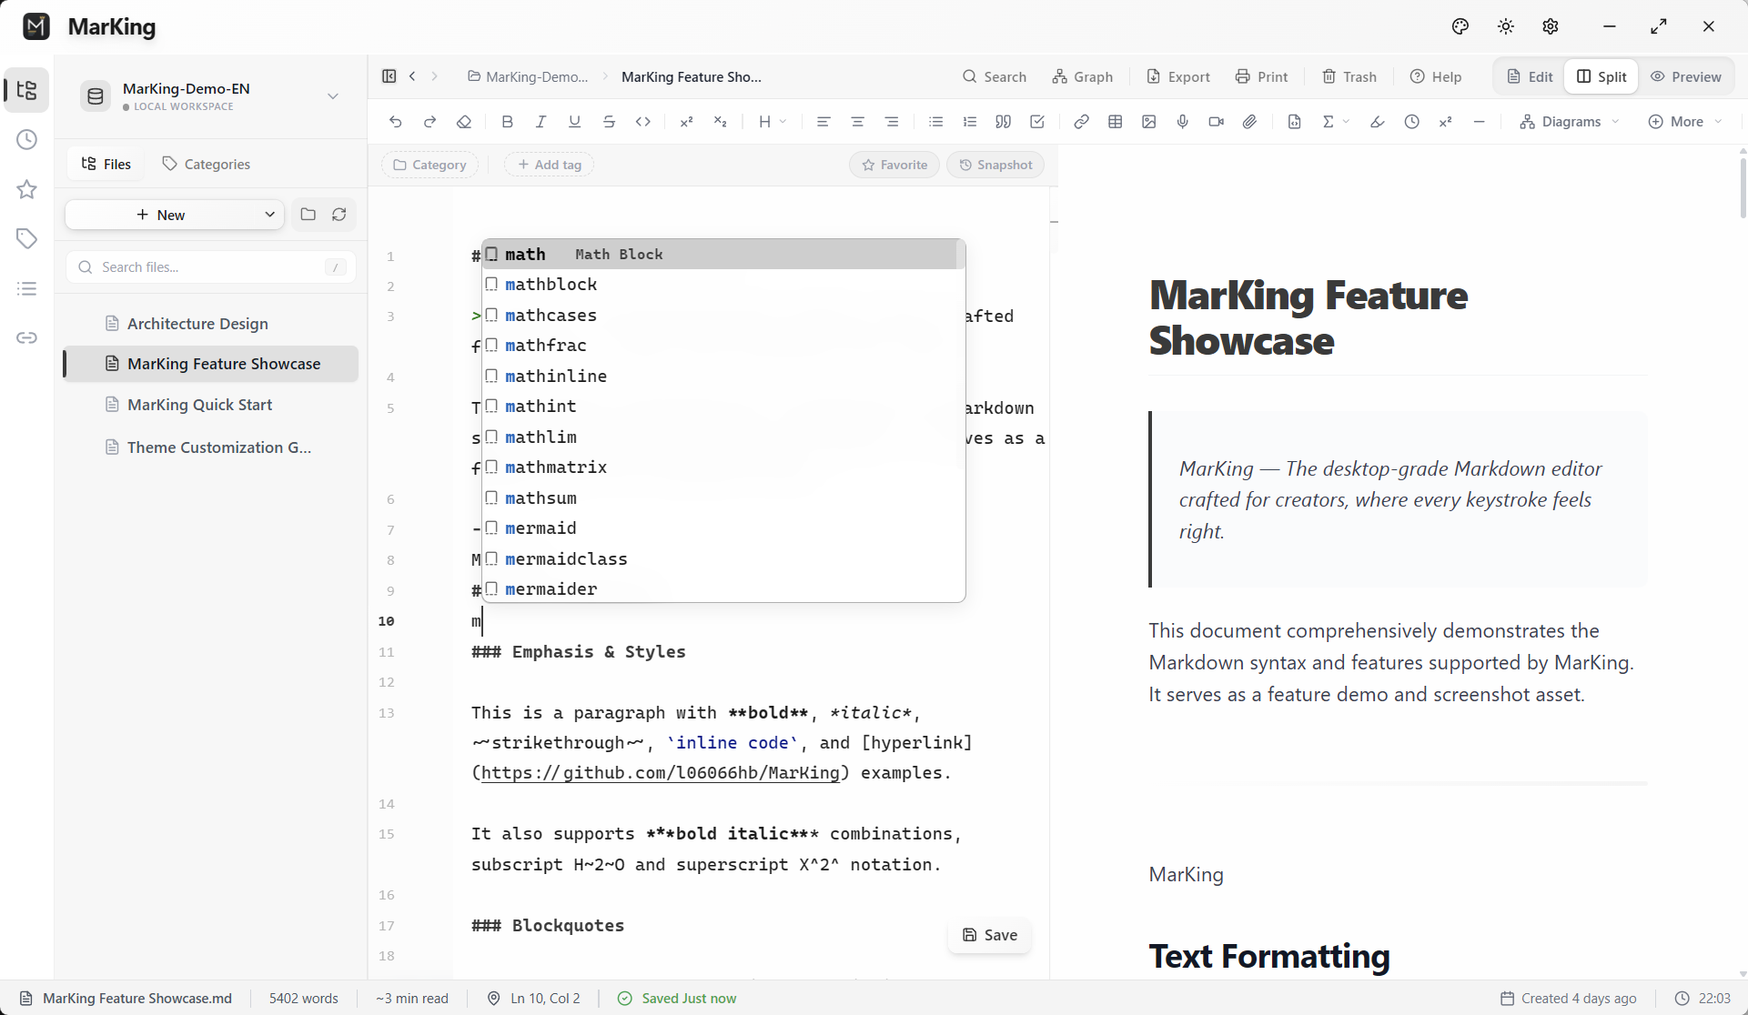Image resolution: width=1748 pixels, height=1015 pixels.
Task: Insert a hyperlink
Action: (1081, 122)
